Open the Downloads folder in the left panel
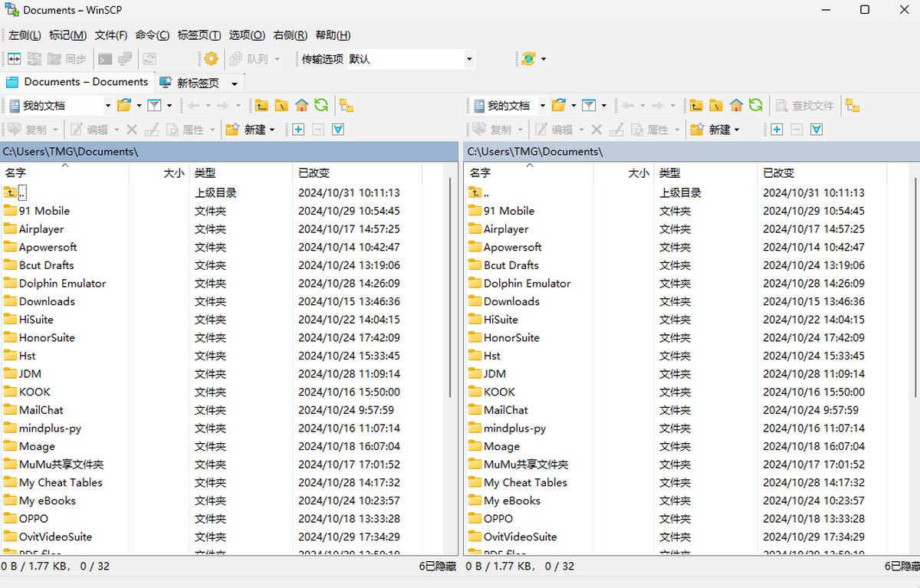The width and height of the screenshot is (920, 588). click(x=48, y=301)
